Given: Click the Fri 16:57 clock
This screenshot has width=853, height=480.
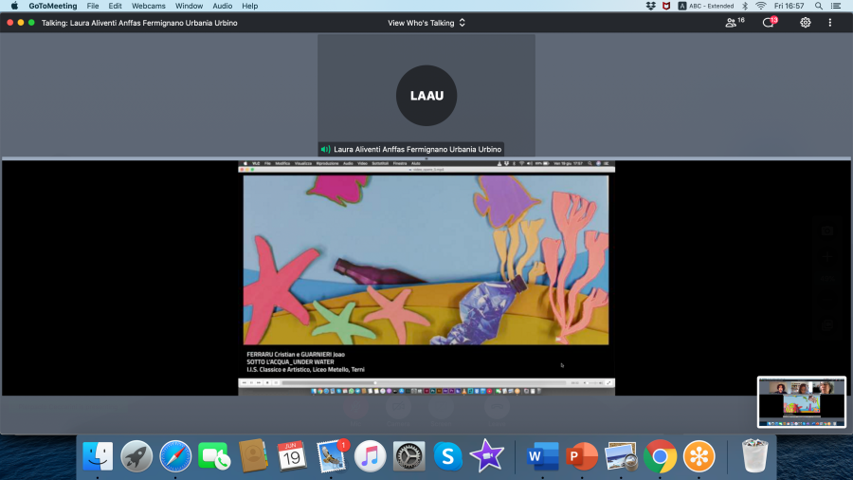Looking at the screenshot, I should pyautogui.click(x=789, y=6).
